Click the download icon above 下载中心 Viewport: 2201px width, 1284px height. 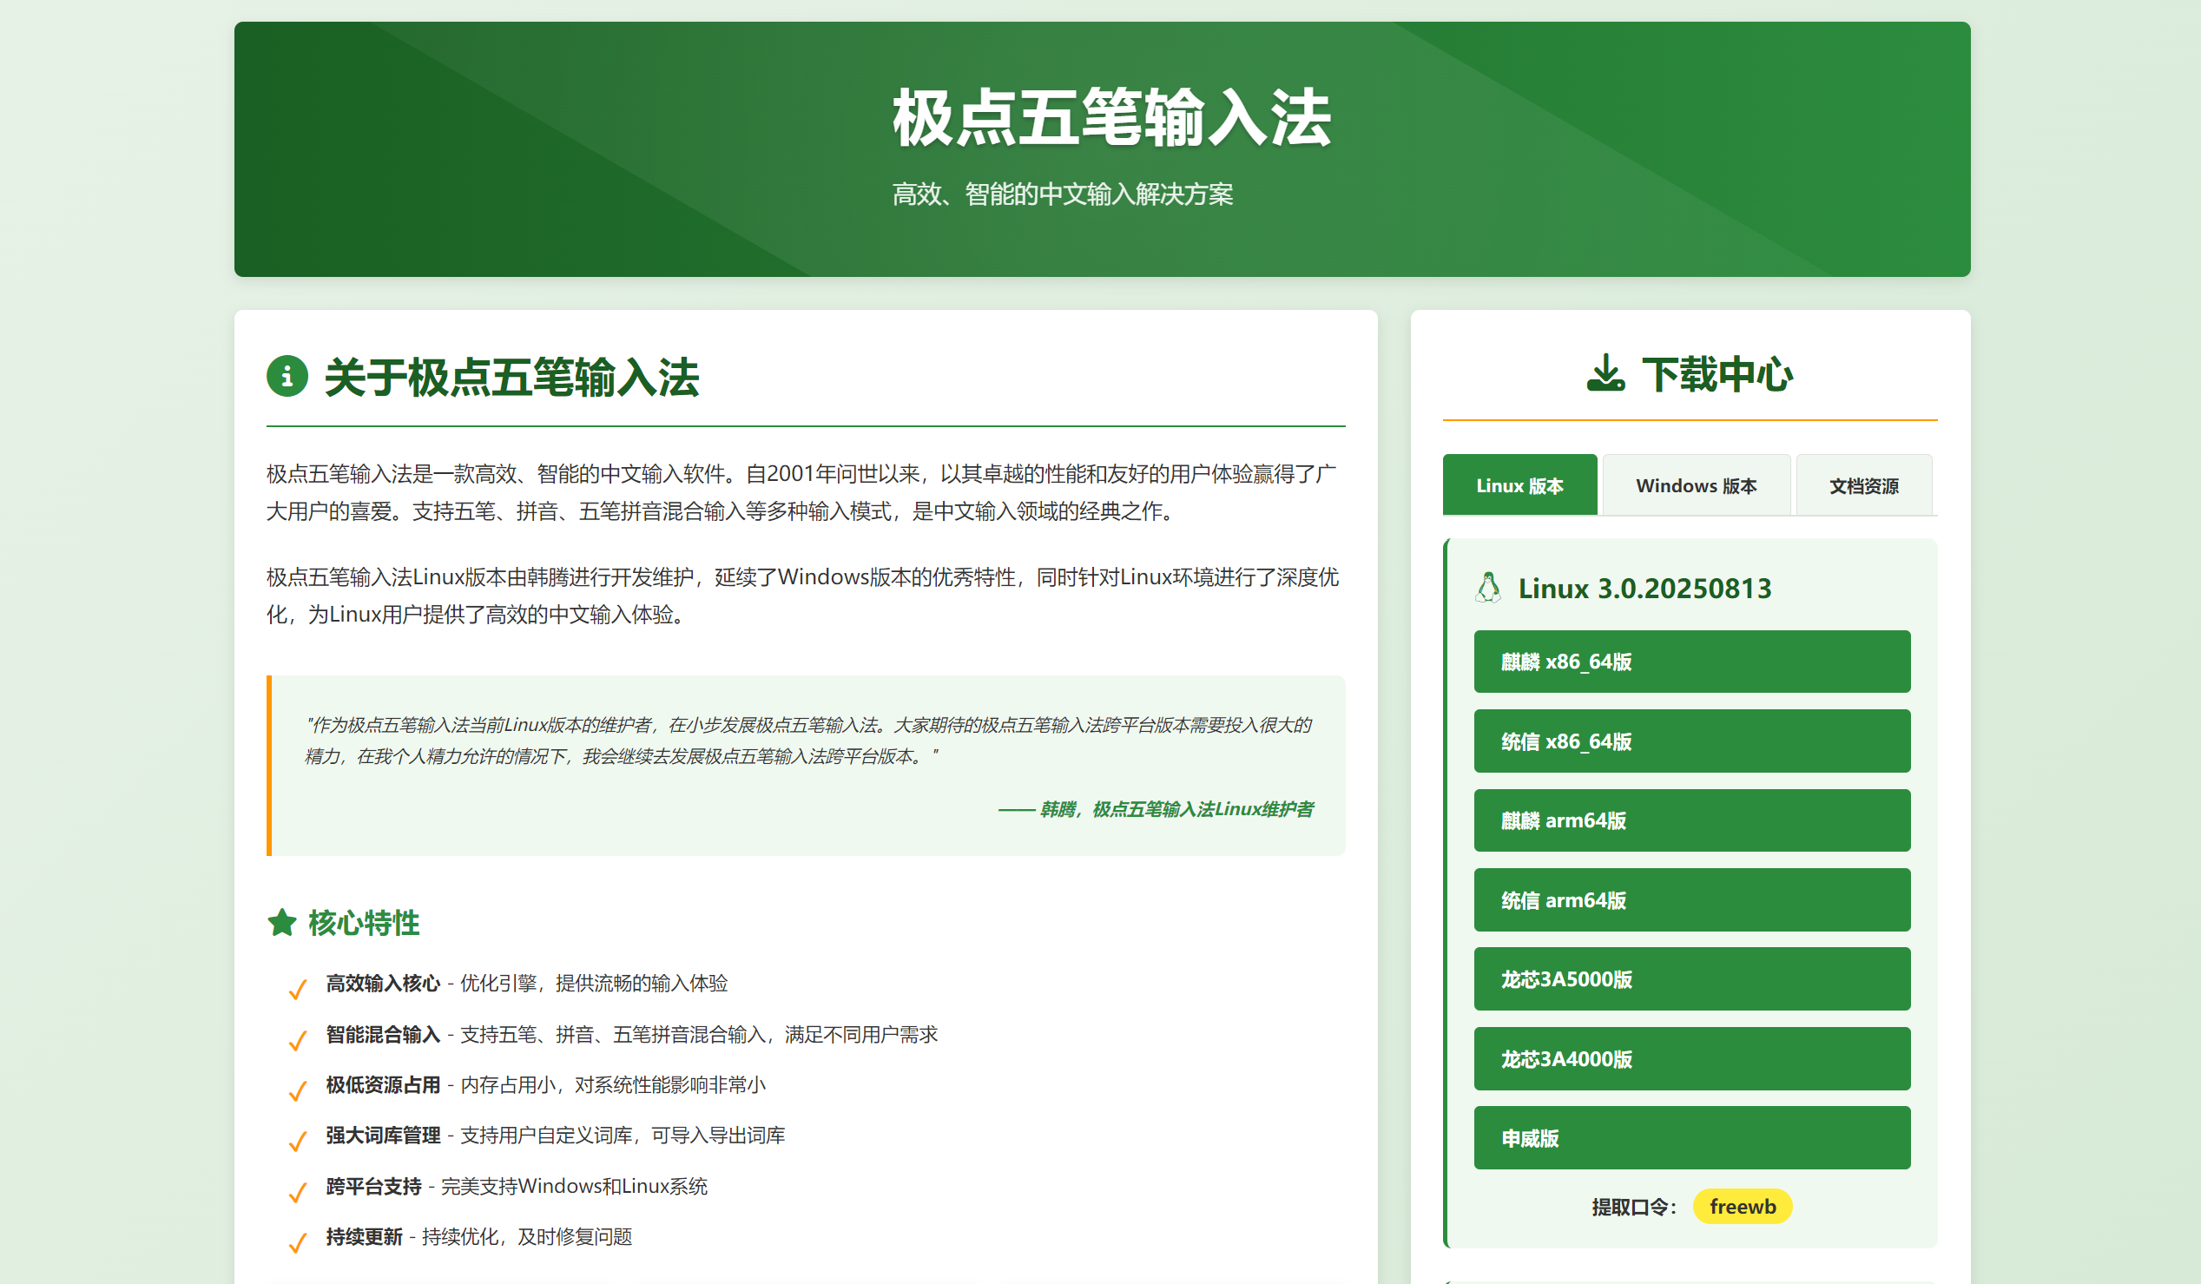(1607, 373)
